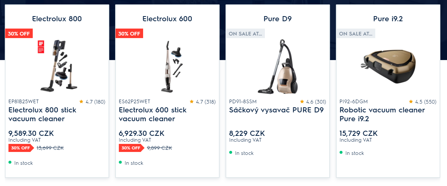The width and height of the screenshot is (447, 186).
Task: Click the top 30% OFF badge on Electrolux 800
Action: [x=19, y=34]
